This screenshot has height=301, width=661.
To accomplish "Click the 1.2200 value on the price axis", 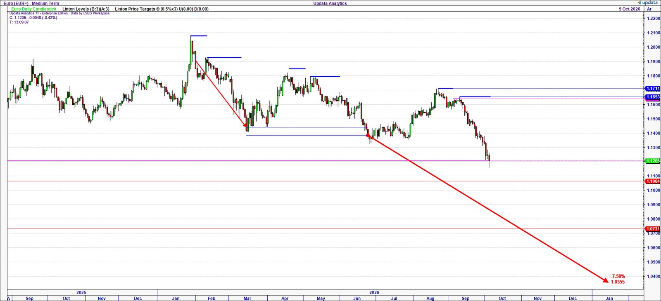I will [653, 19].
